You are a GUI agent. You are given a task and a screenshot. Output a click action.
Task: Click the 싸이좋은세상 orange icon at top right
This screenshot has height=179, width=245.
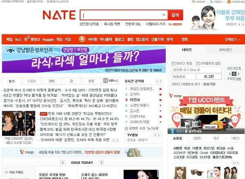coord(229,2)
